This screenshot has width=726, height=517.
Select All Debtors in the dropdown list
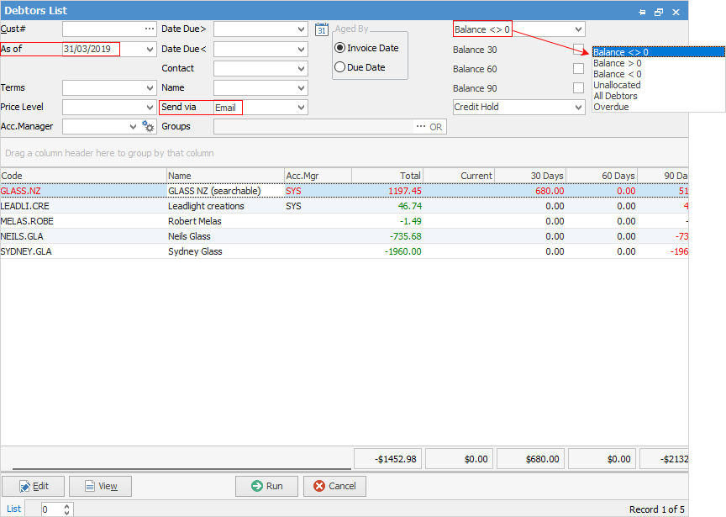click(615, 96)
